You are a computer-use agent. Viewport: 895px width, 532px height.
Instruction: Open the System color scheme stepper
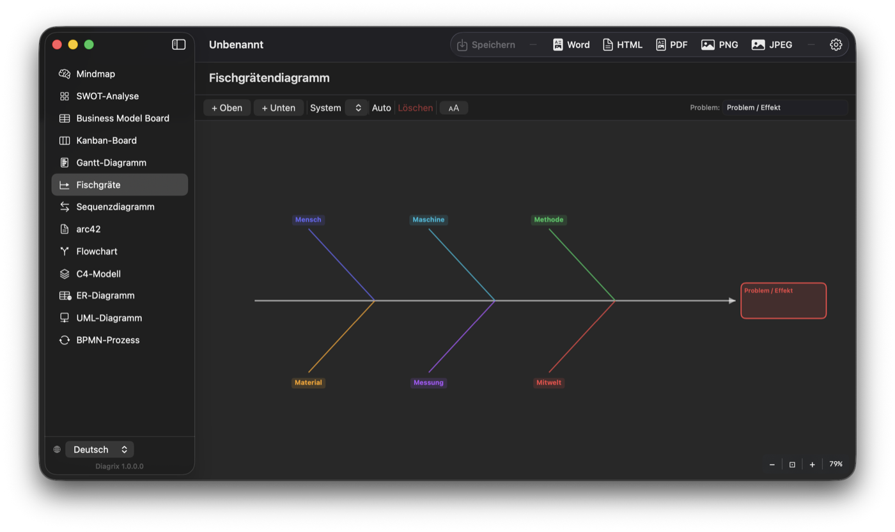[x=357, y=108]
